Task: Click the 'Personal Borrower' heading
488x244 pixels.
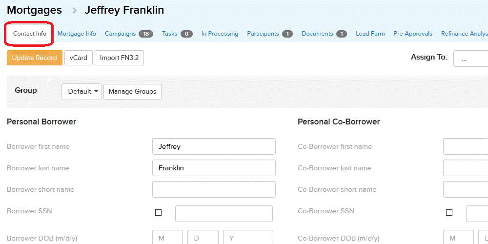Action: [41, 122]
